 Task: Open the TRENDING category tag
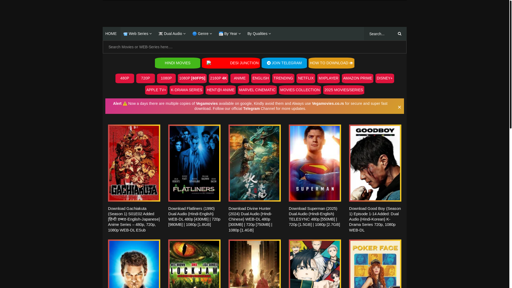283,78
